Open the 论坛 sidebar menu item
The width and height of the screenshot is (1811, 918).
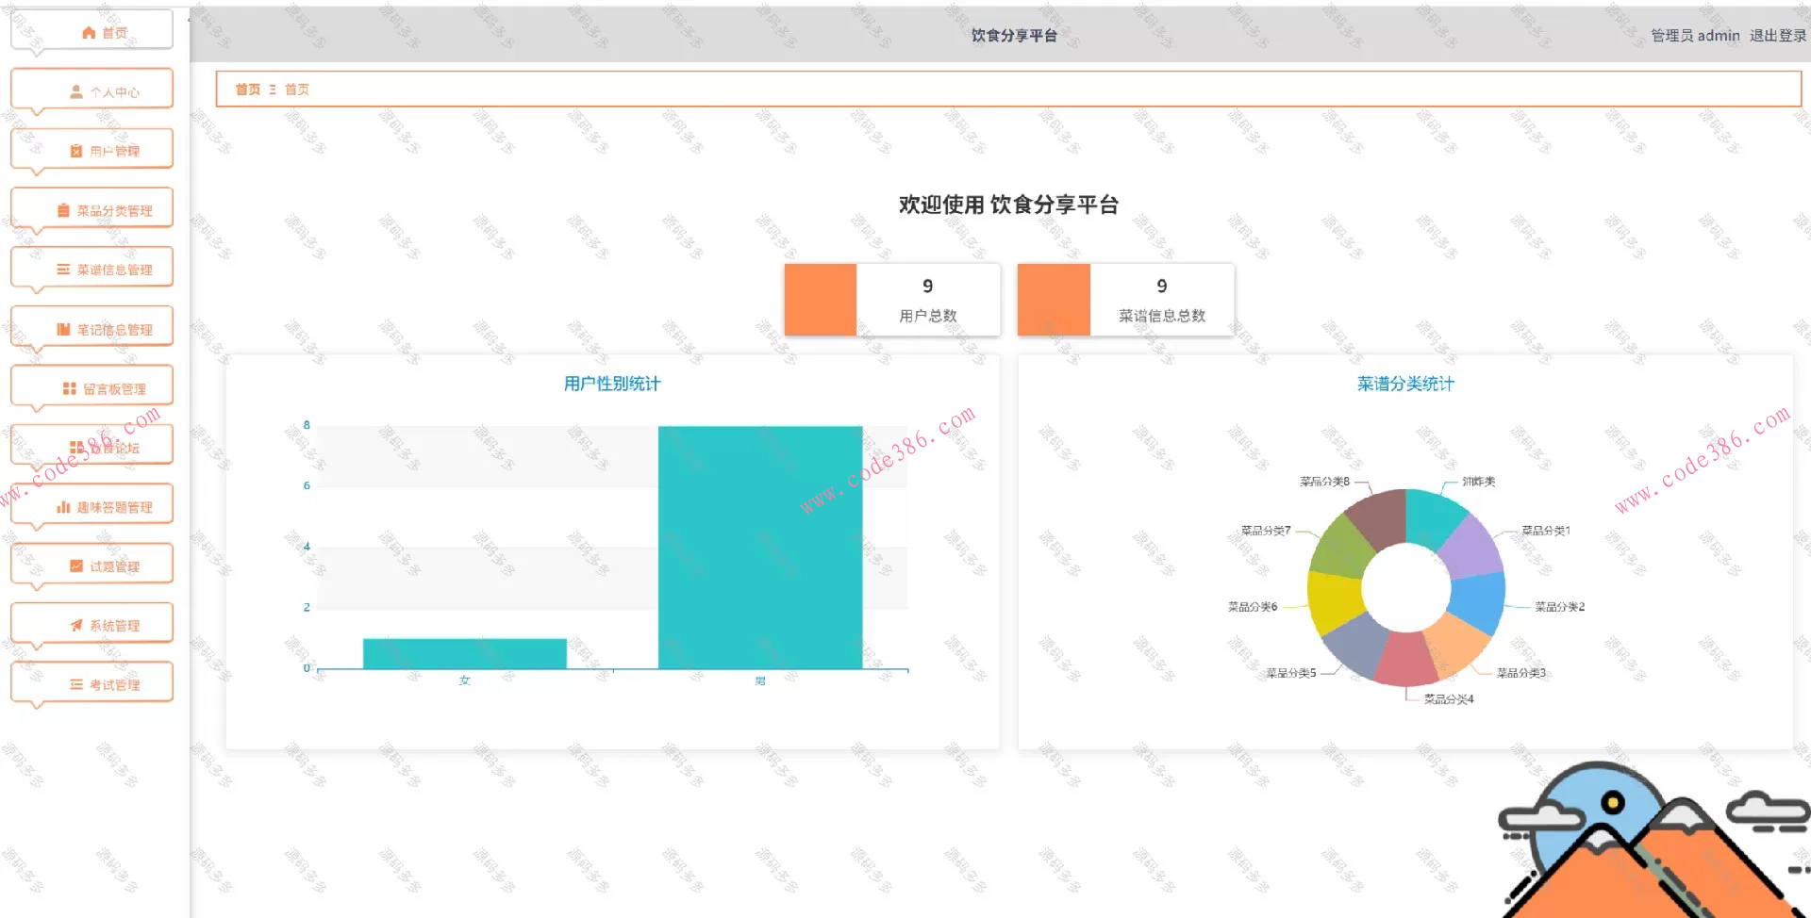[x=92, y=446]
